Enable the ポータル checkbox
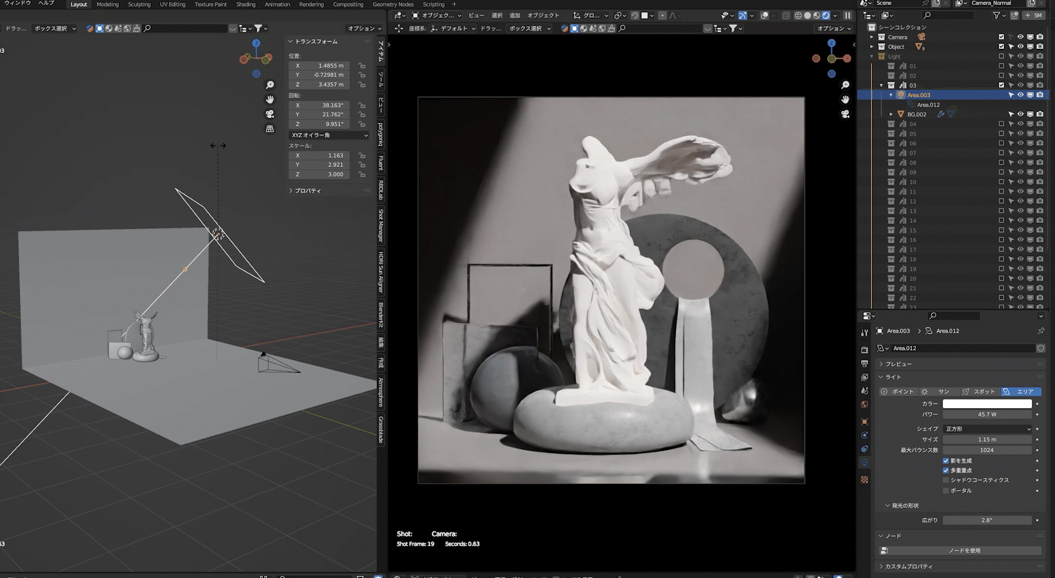Image resolution: width=1055 pixels, height=578 pixels. (x=946, y=491)
